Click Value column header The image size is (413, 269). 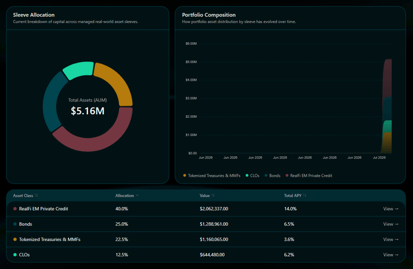click(x=205, y=196)
